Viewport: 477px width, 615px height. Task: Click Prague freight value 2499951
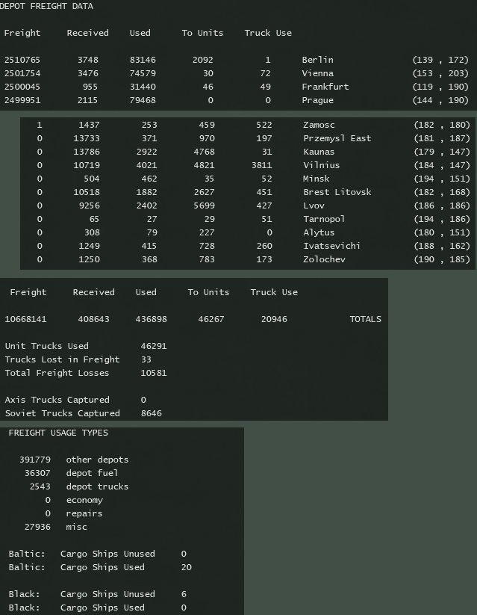pos(22,100)
